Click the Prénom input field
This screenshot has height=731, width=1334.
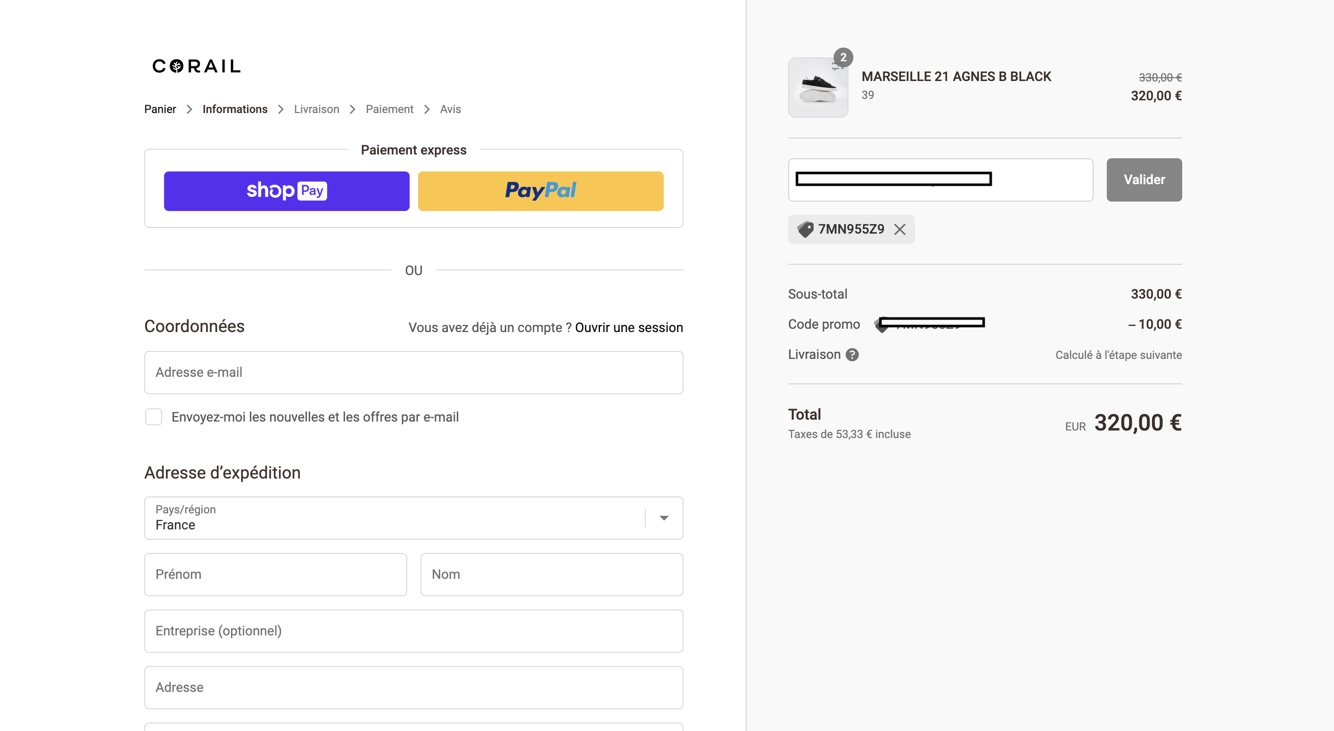coord(275,574)
